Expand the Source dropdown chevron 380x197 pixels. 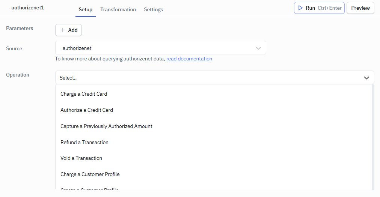258,48
